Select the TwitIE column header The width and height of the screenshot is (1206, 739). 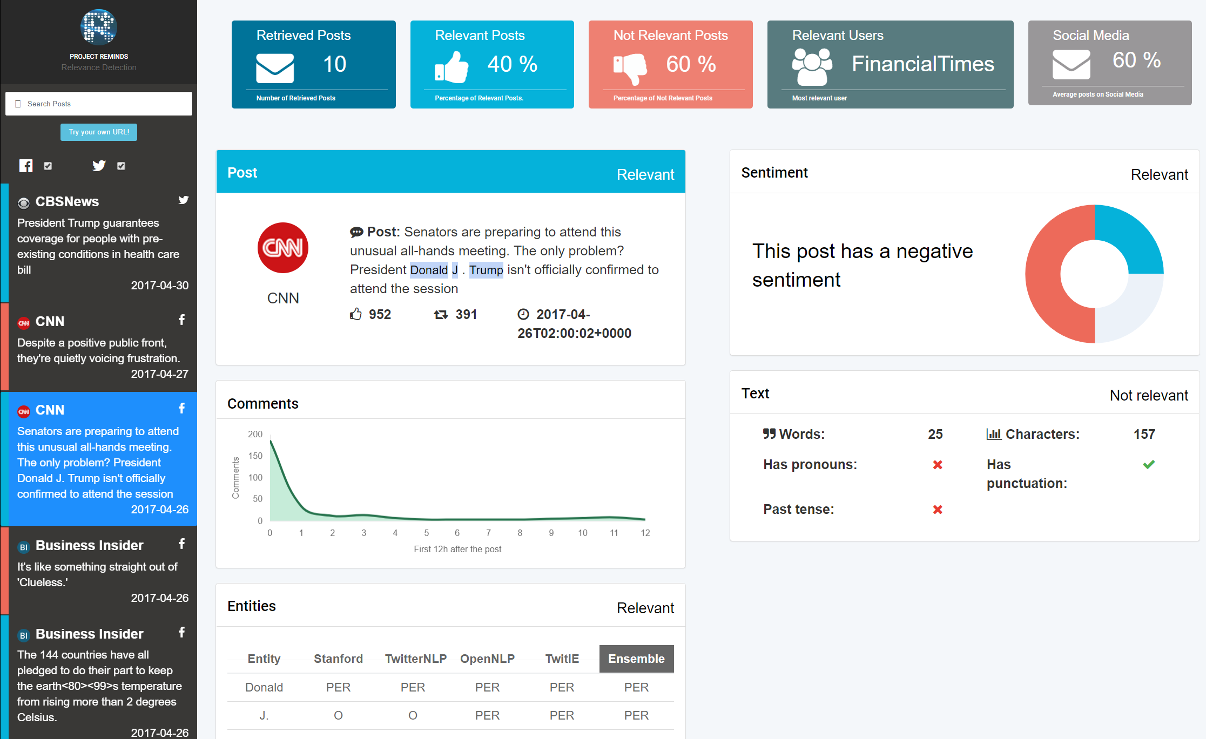coord(562,659)
